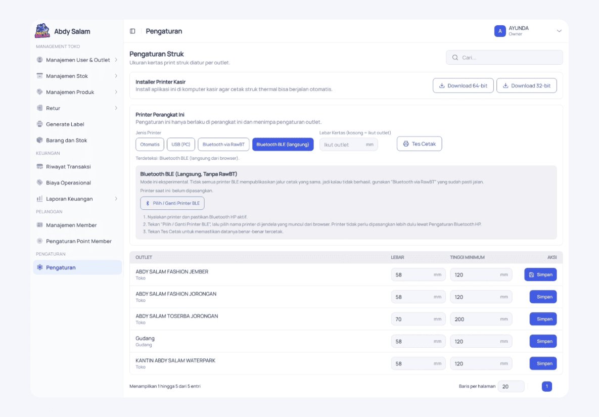Screen dimensions: 599x417
Task: Click the Tes Cetak button
Action: click(x=419, y=144)
